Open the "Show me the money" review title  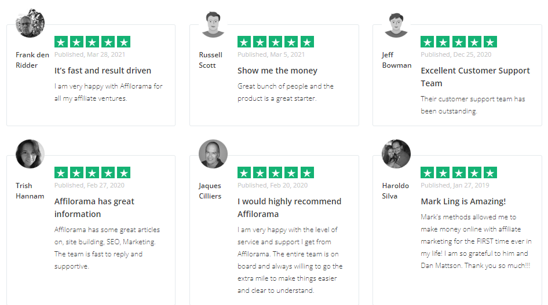click(x=277, y=71)
